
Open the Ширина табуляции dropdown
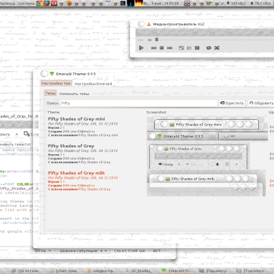(83, 251)
